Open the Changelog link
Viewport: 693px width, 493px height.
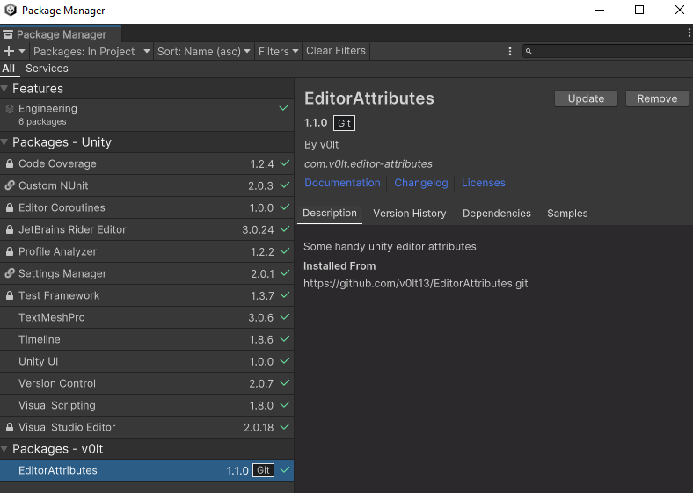(421, 183)
